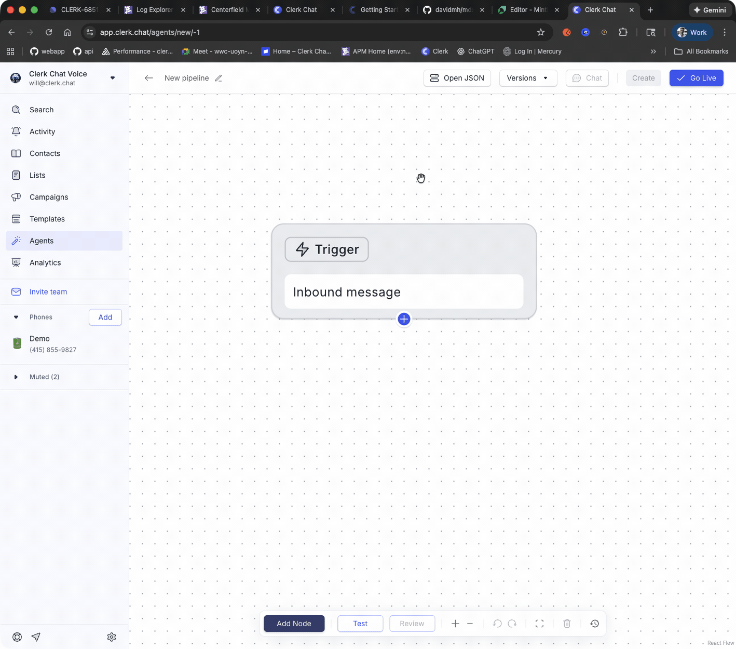Click the Activity bell icon
This screenshot has width=736, height=649.
pos(16,131)
